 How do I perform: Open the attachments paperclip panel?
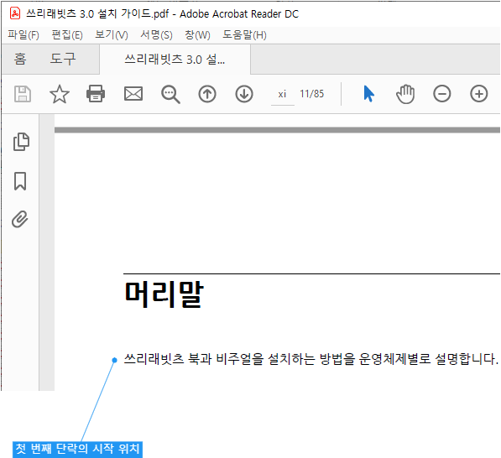[x=20, y=219]
